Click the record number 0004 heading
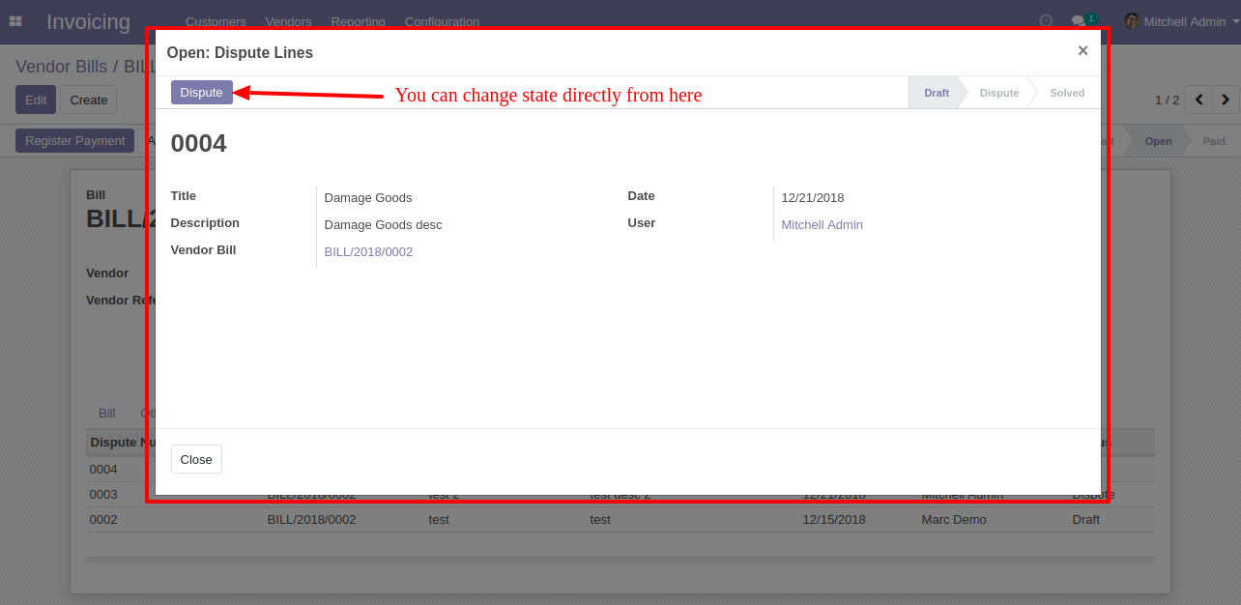The width and height of the screenshot is (1241, 605). click(x=198, y=143)
